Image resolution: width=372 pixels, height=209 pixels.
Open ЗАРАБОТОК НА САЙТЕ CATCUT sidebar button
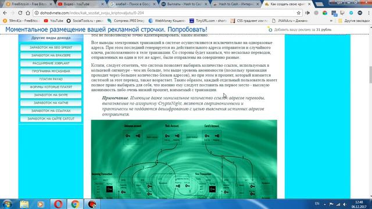pyautogui.click(x=51, y=118)
